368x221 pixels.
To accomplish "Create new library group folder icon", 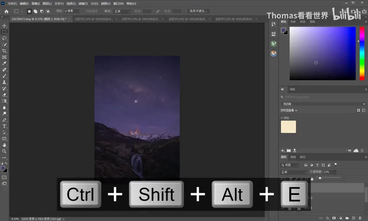I will (289, 150).
